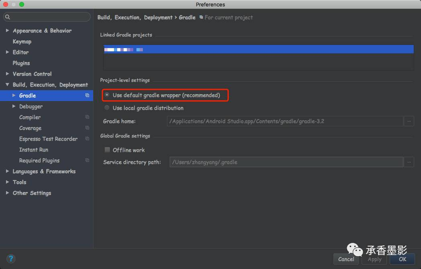Click the monitor icon beside Coverage
Viewport: 421px width, 269px height.
(x=87, y=128)
